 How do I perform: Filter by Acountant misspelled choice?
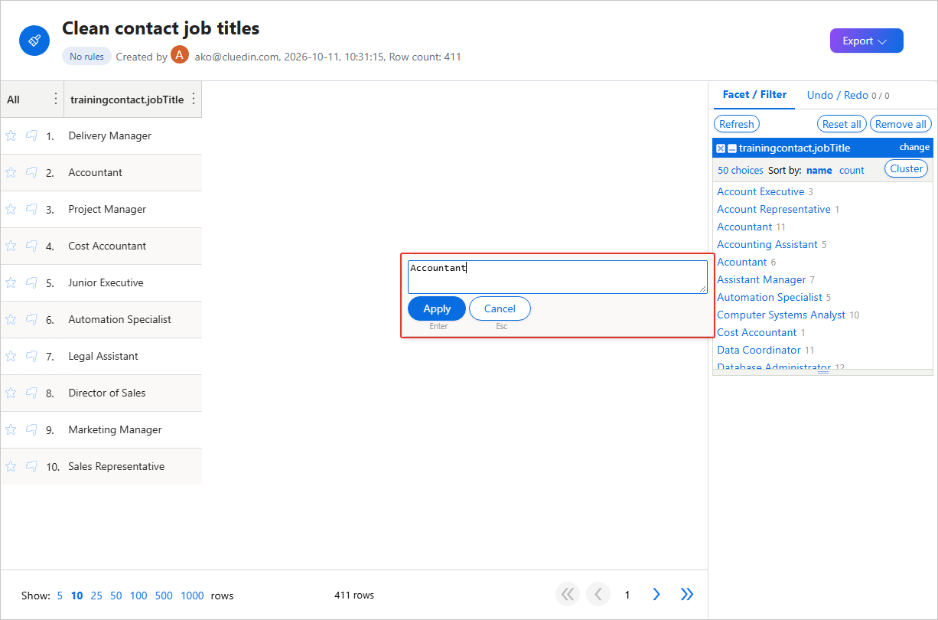click(x=741, y=262)
